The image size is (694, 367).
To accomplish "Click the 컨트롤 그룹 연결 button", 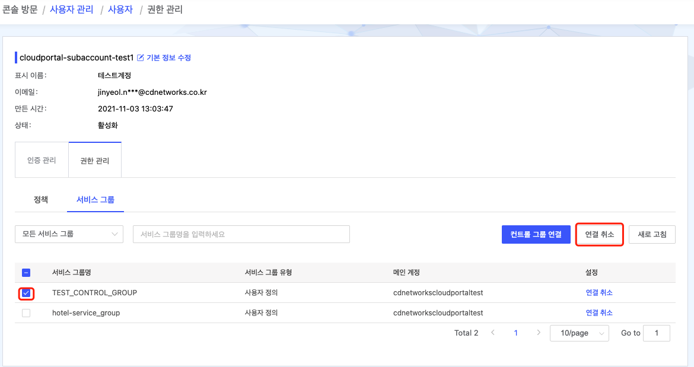I will pyautogui.click(x=536, y=234).
